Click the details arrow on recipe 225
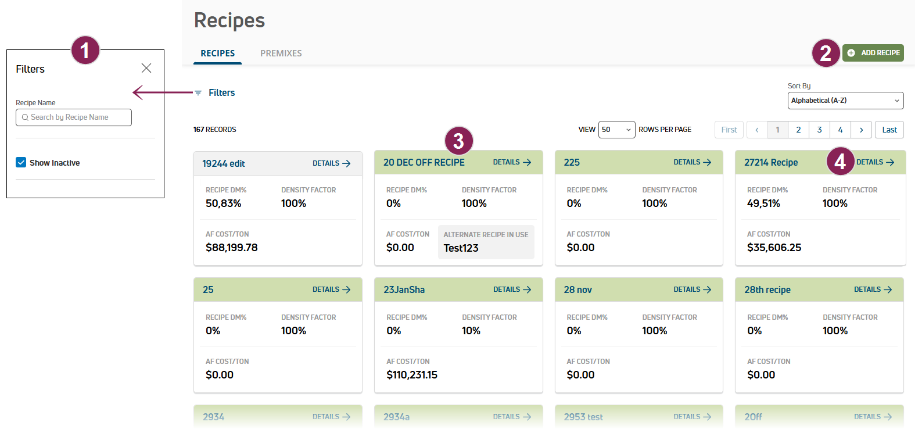 pos(707,163)
